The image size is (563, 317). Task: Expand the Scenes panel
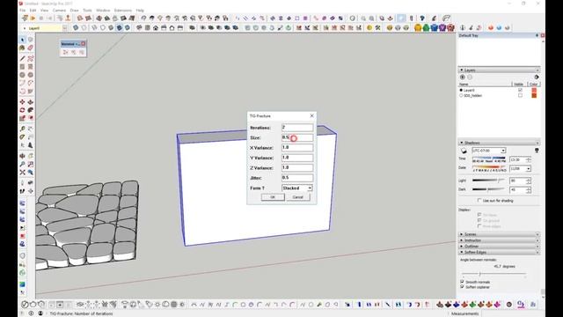pyautogui.click(x=499, y=234)
